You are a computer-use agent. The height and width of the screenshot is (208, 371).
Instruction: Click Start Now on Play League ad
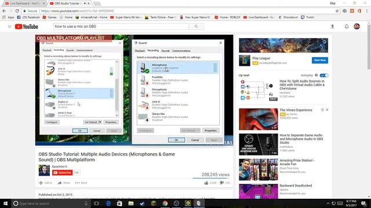pyautogui.click(x=319, y=60)
